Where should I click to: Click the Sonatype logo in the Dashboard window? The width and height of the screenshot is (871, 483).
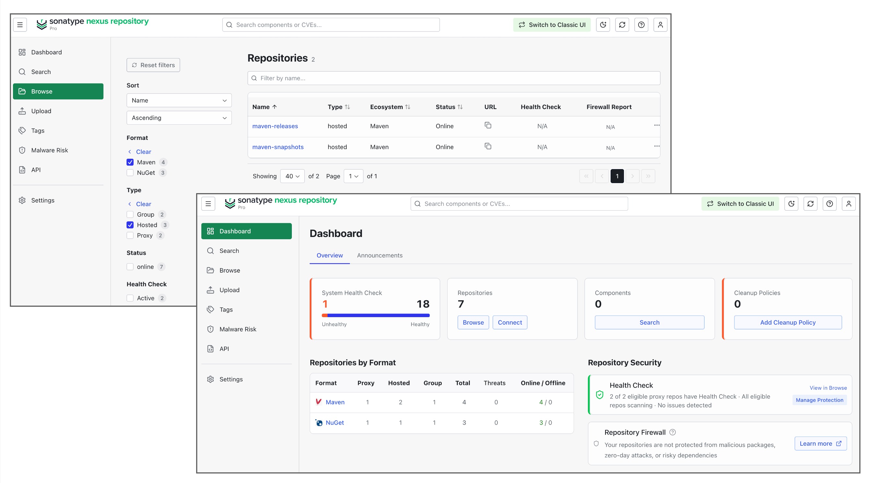pyautogui.click(x=281, y=203)
